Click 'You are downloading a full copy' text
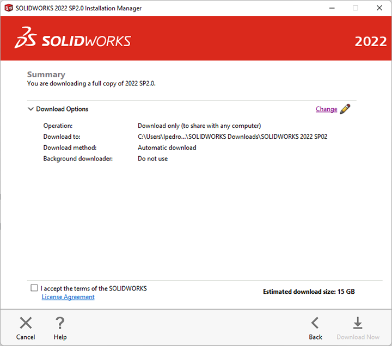392x346 pixels. (x=91, y=83)
